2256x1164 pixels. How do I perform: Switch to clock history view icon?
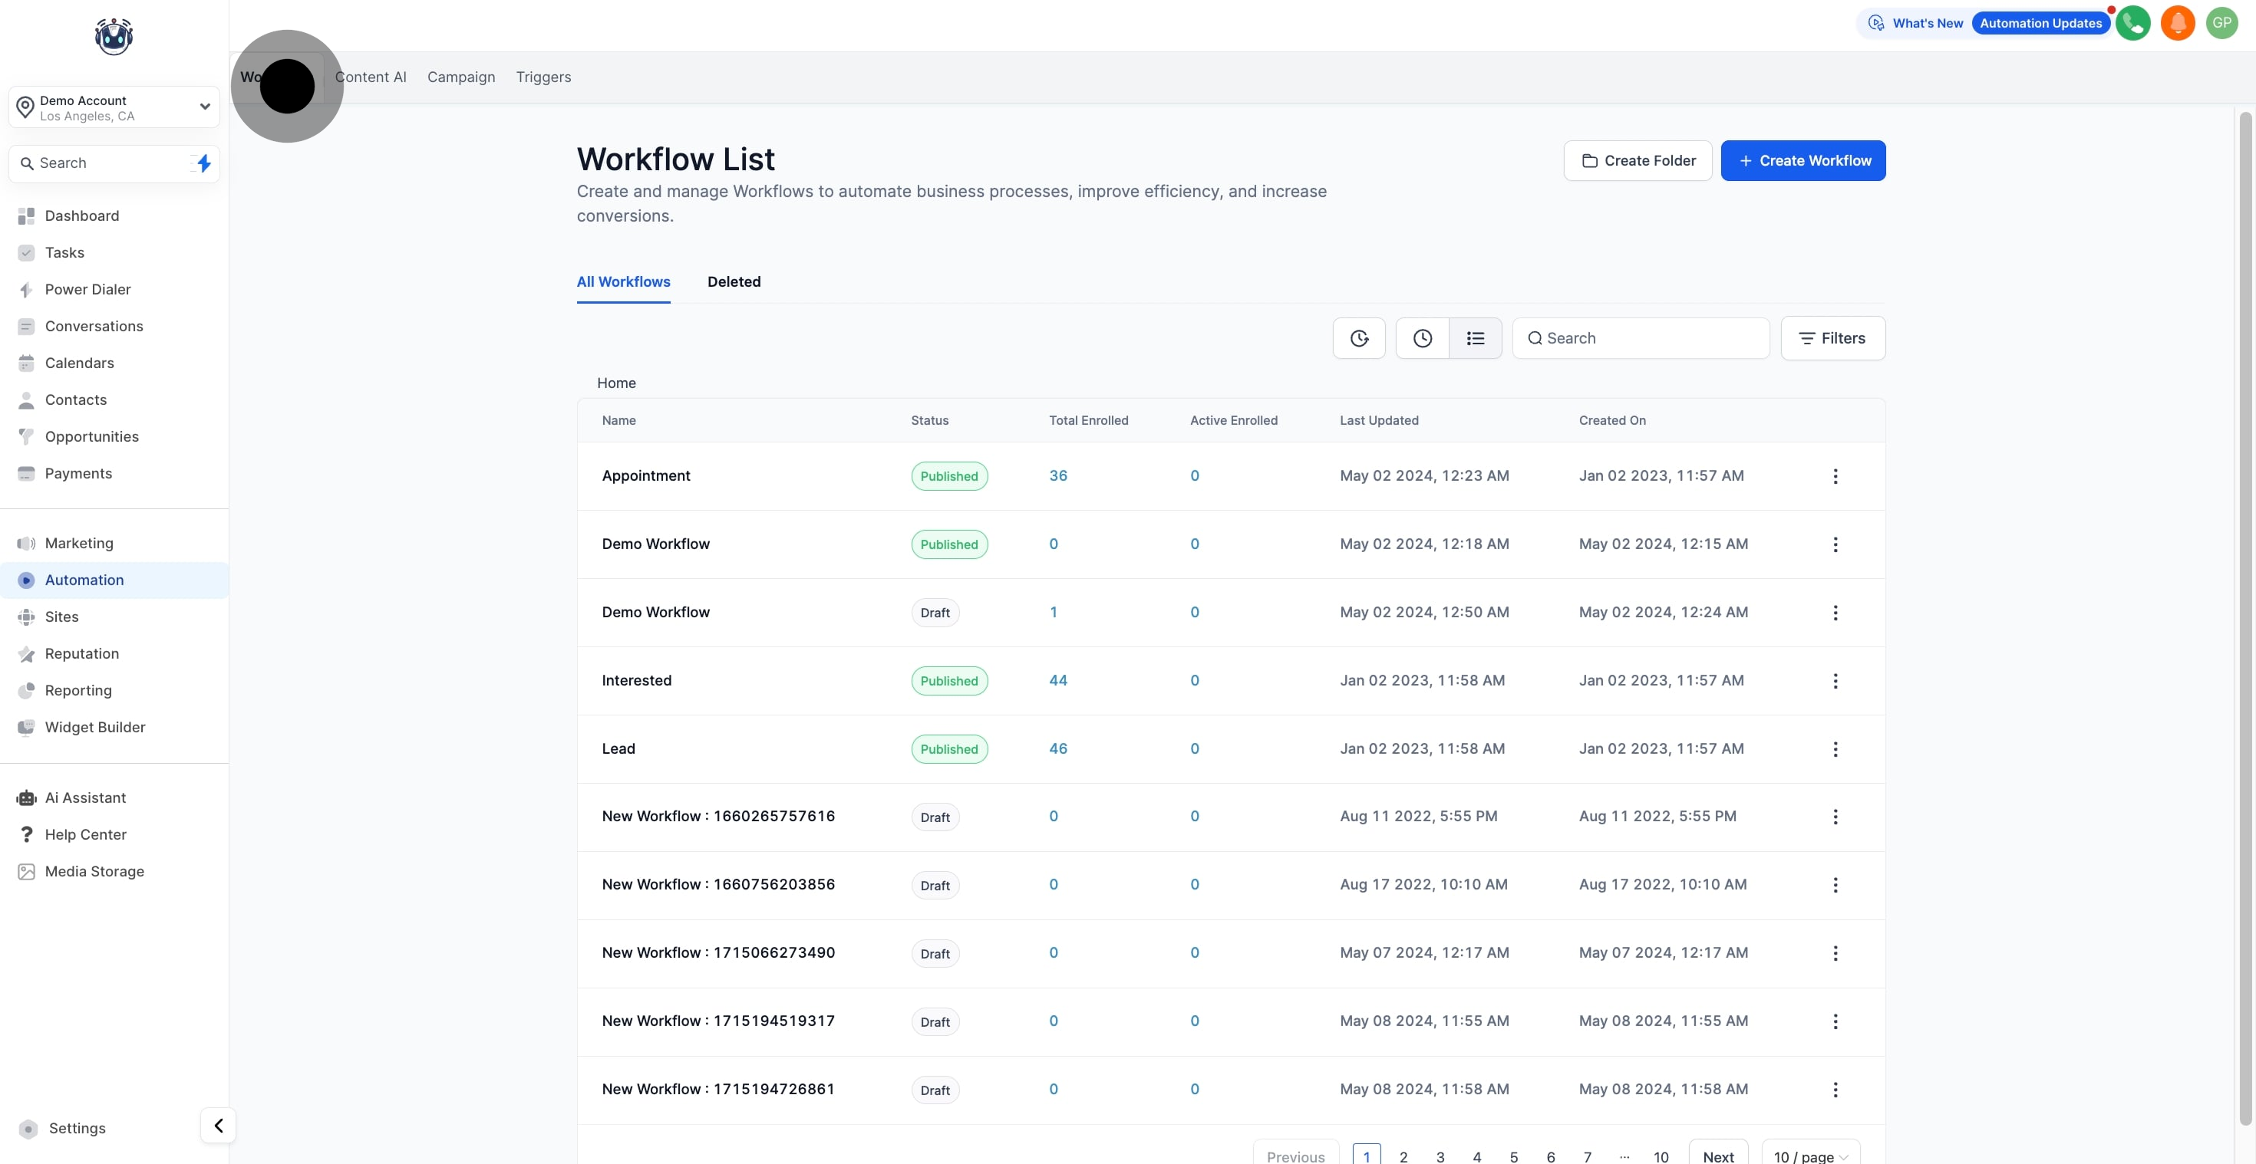[x=1422, y=338]
